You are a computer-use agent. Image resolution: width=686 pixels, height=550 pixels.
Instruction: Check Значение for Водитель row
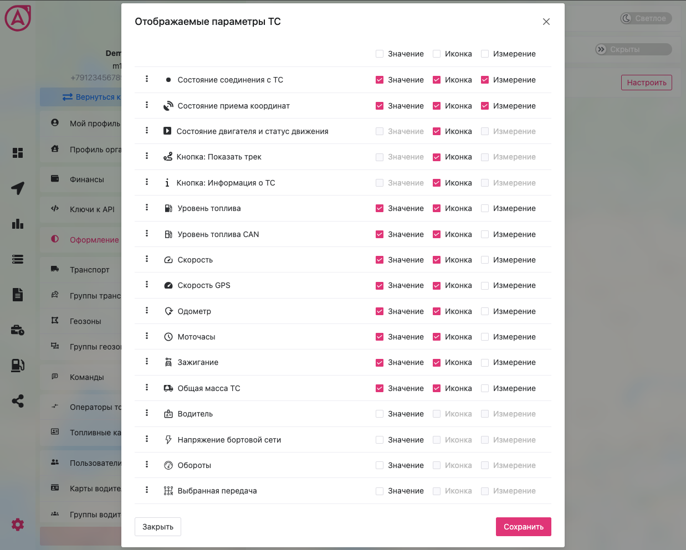click(x=380, y=414)
